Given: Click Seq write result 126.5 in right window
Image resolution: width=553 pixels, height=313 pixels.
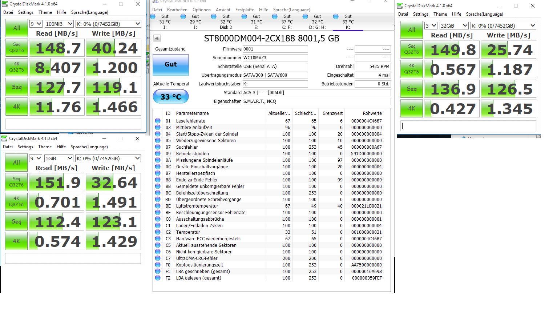Looking at the screenshot, I should (509, 89).
